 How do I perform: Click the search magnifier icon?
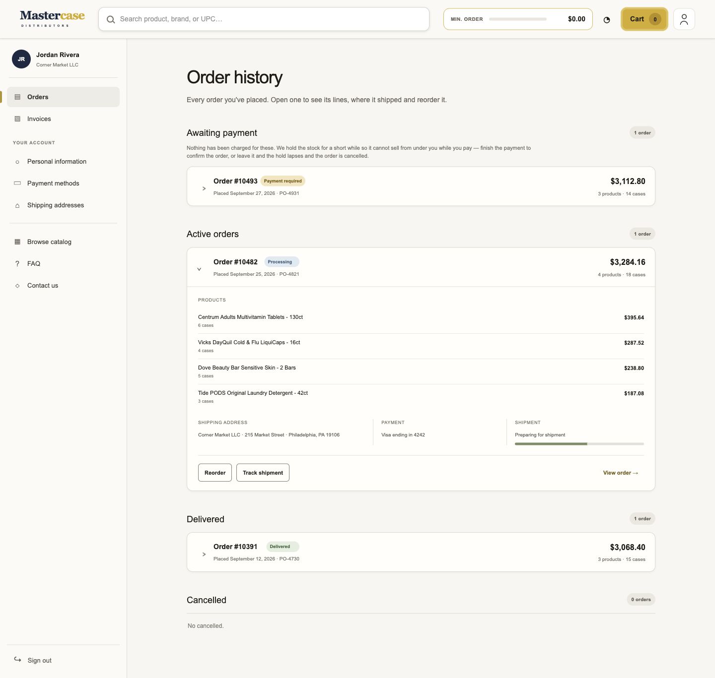pos(111,19)
